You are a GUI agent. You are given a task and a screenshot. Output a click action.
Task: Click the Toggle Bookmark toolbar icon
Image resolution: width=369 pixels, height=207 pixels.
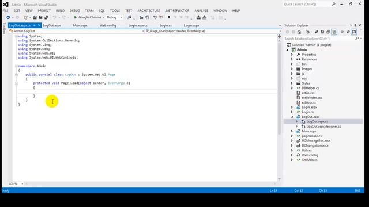coord(169,17)
